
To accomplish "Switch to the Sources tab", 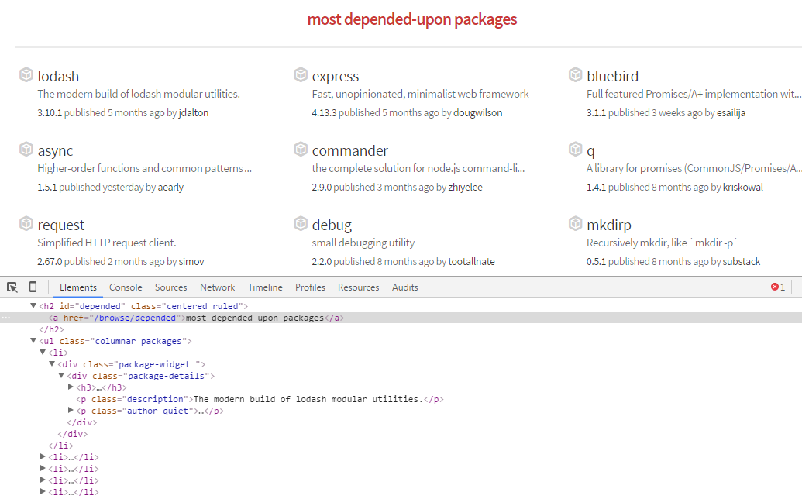I will 170,287.
